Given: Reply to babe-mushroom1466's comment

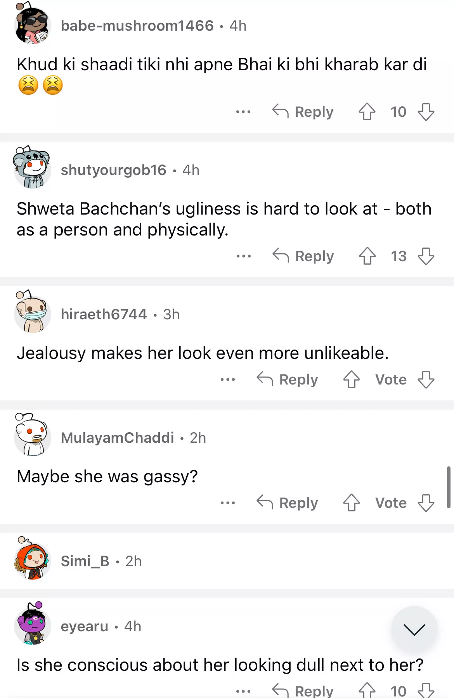Looking at the screenshot, I should (x=303, y=112).
